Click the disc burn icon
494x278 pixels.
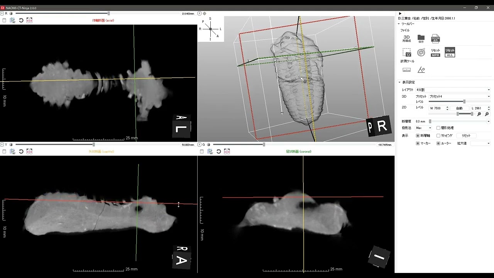[x=421, y=53]
